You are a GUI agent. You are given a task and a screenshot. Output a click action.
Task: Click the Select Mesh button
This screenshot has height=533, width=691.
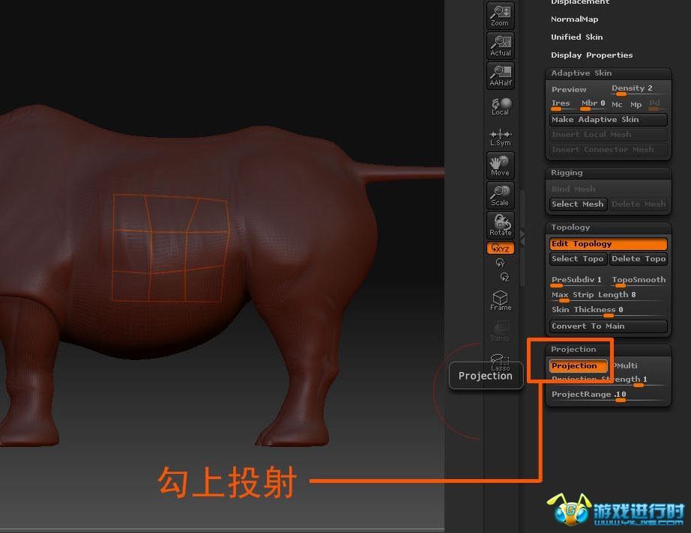coord(578,204)
